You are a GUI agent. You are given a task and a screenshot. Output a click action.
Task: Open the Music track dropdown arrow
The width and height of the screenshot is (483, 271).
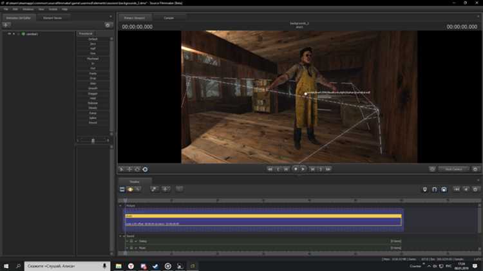click(136, 248)
